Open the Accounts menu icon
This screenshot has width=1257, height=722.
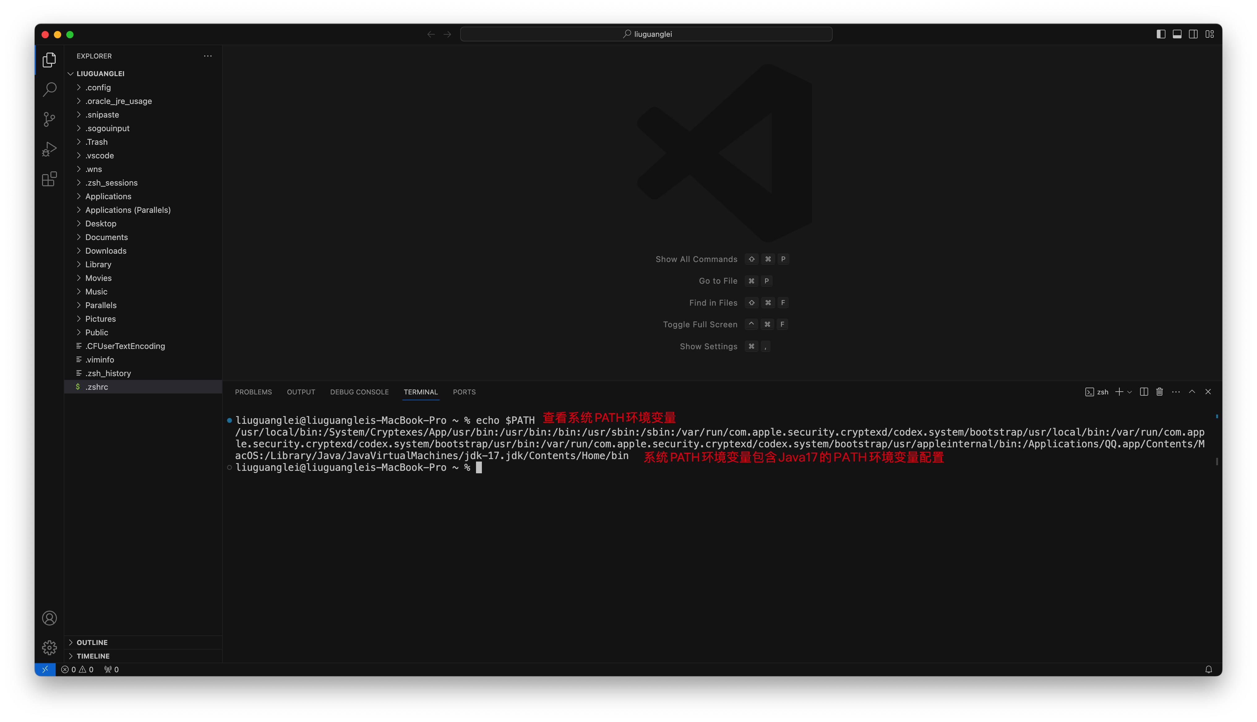(x=49, y=618)
